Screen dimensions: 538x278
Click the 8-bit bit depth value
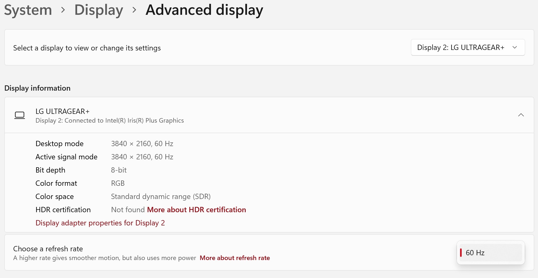point(119,170)
